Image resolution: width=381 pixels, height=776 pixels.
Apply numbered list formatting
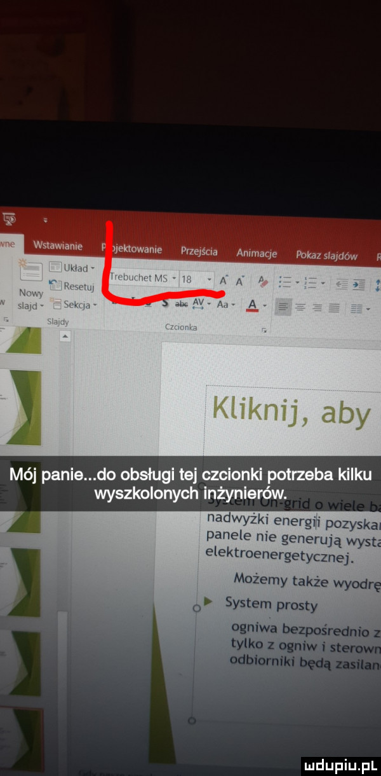311,284
